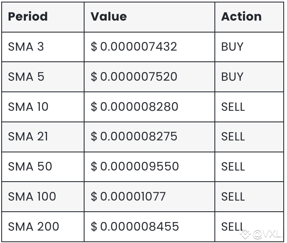Click the BUY action for SMA 5
287x243 pixels.
tap(232, 77)
